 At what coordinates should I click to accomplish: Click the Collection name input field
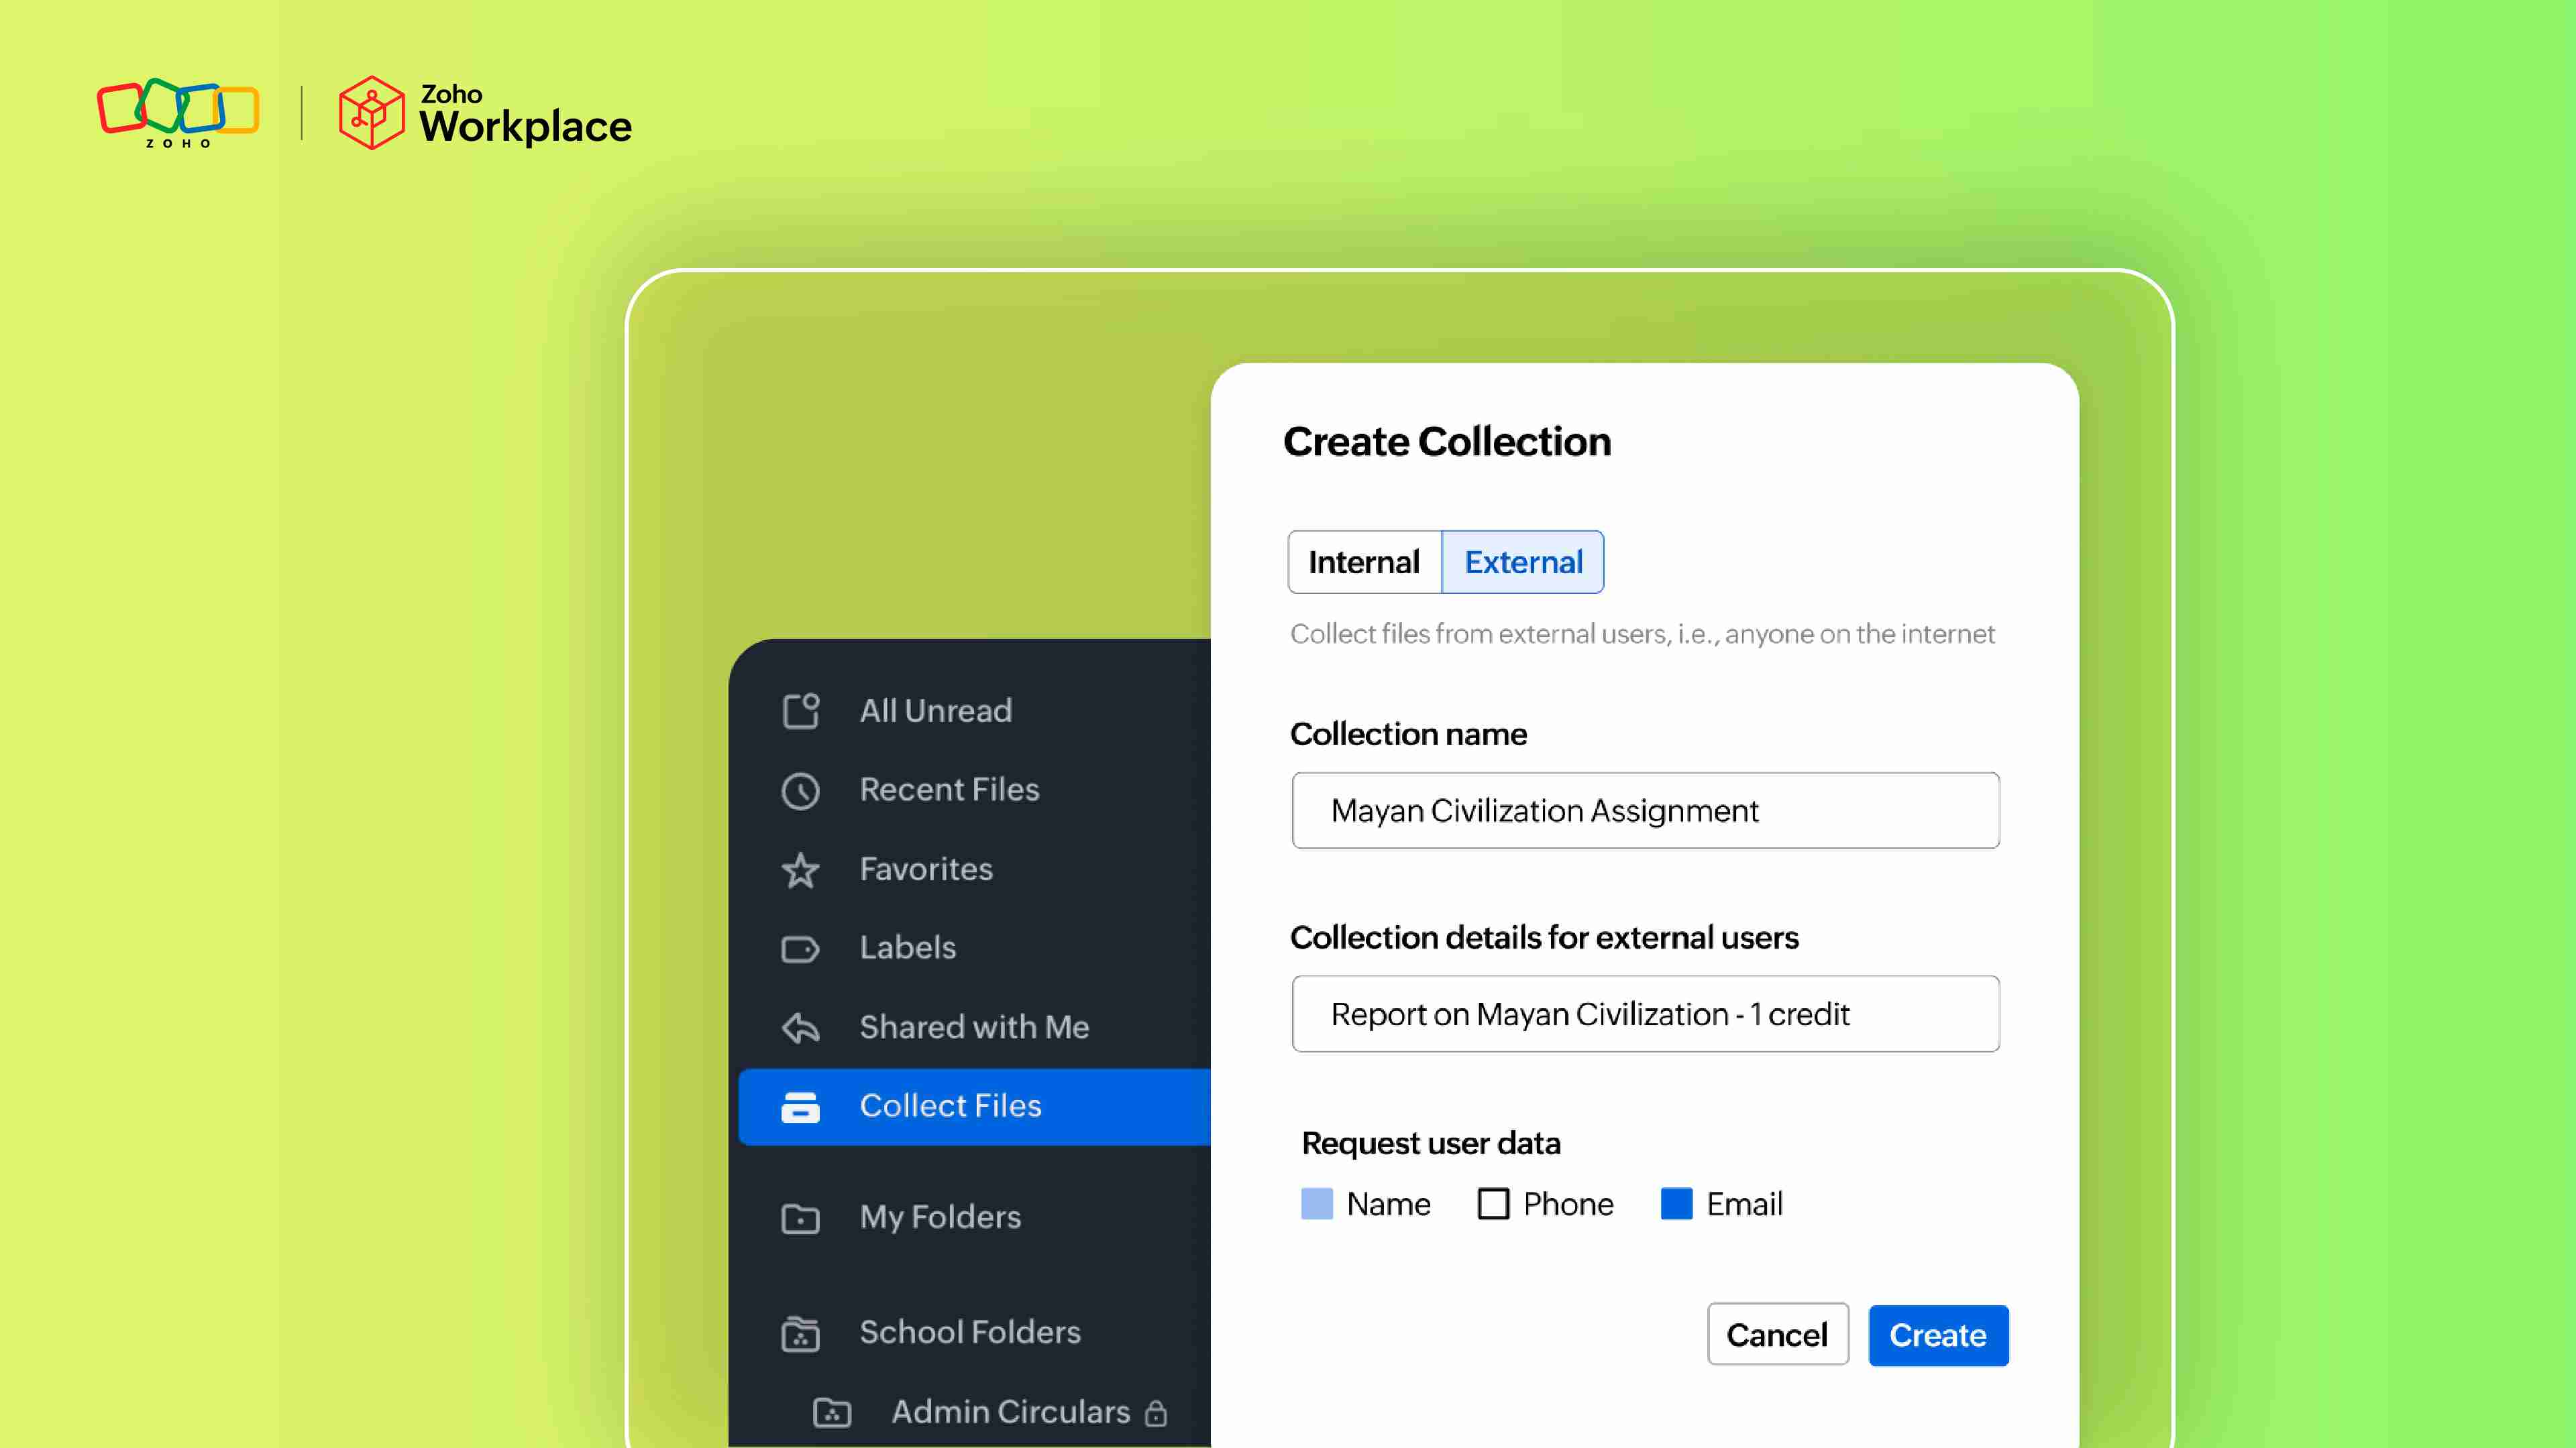(1645, 810)
